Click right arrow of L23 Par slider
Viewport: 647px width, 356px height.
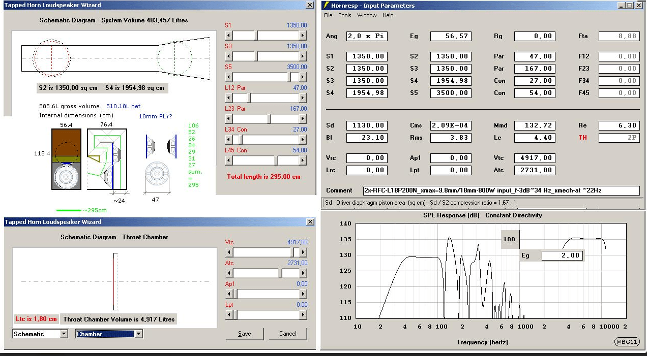[303, 119]
